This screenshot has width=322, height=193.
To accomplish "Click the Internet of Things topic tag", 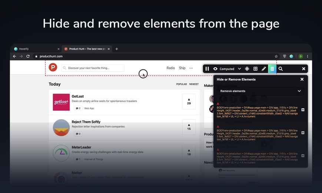I will 94,159.
